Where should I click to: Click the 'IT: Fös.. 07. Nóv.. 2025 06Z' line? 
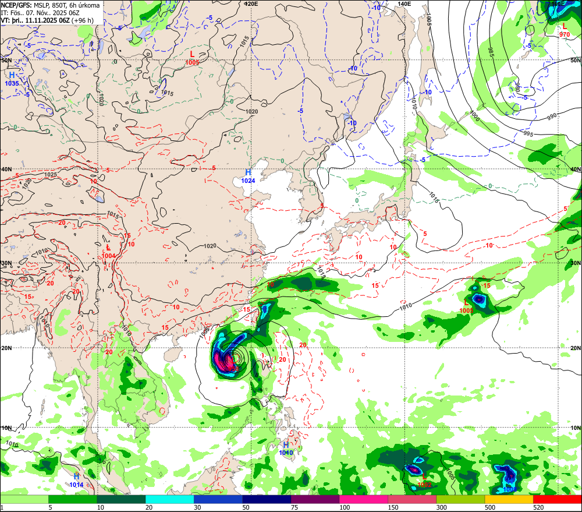click(40, 13)
